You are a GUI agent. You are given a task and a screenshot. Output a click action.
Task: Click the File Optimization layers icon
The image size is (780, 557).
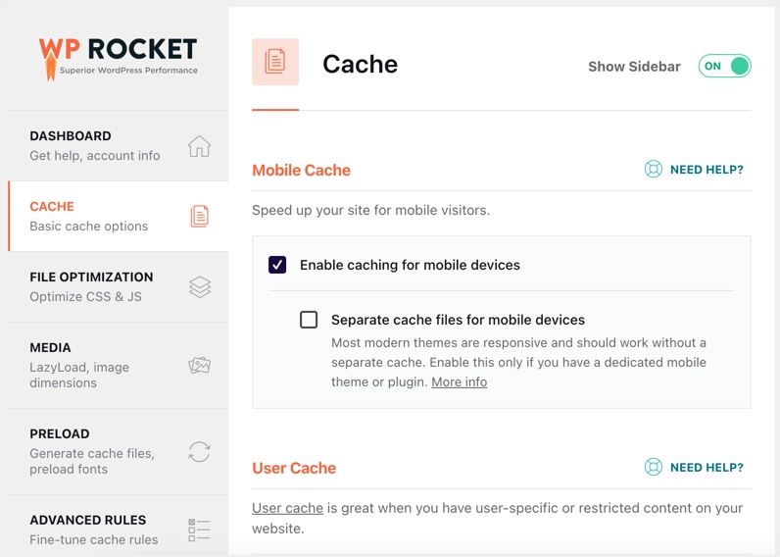tap(199, 286)
